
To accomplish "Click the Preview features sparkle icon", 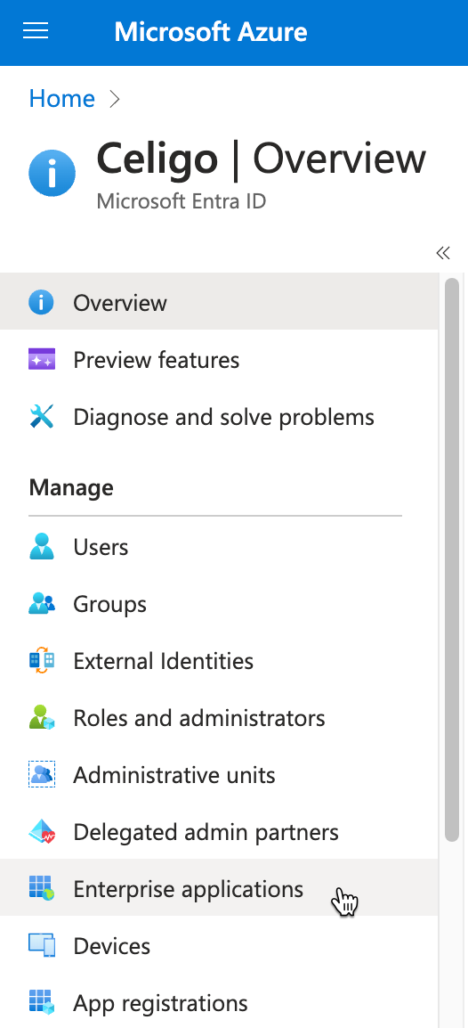I will tap(42, 360).
